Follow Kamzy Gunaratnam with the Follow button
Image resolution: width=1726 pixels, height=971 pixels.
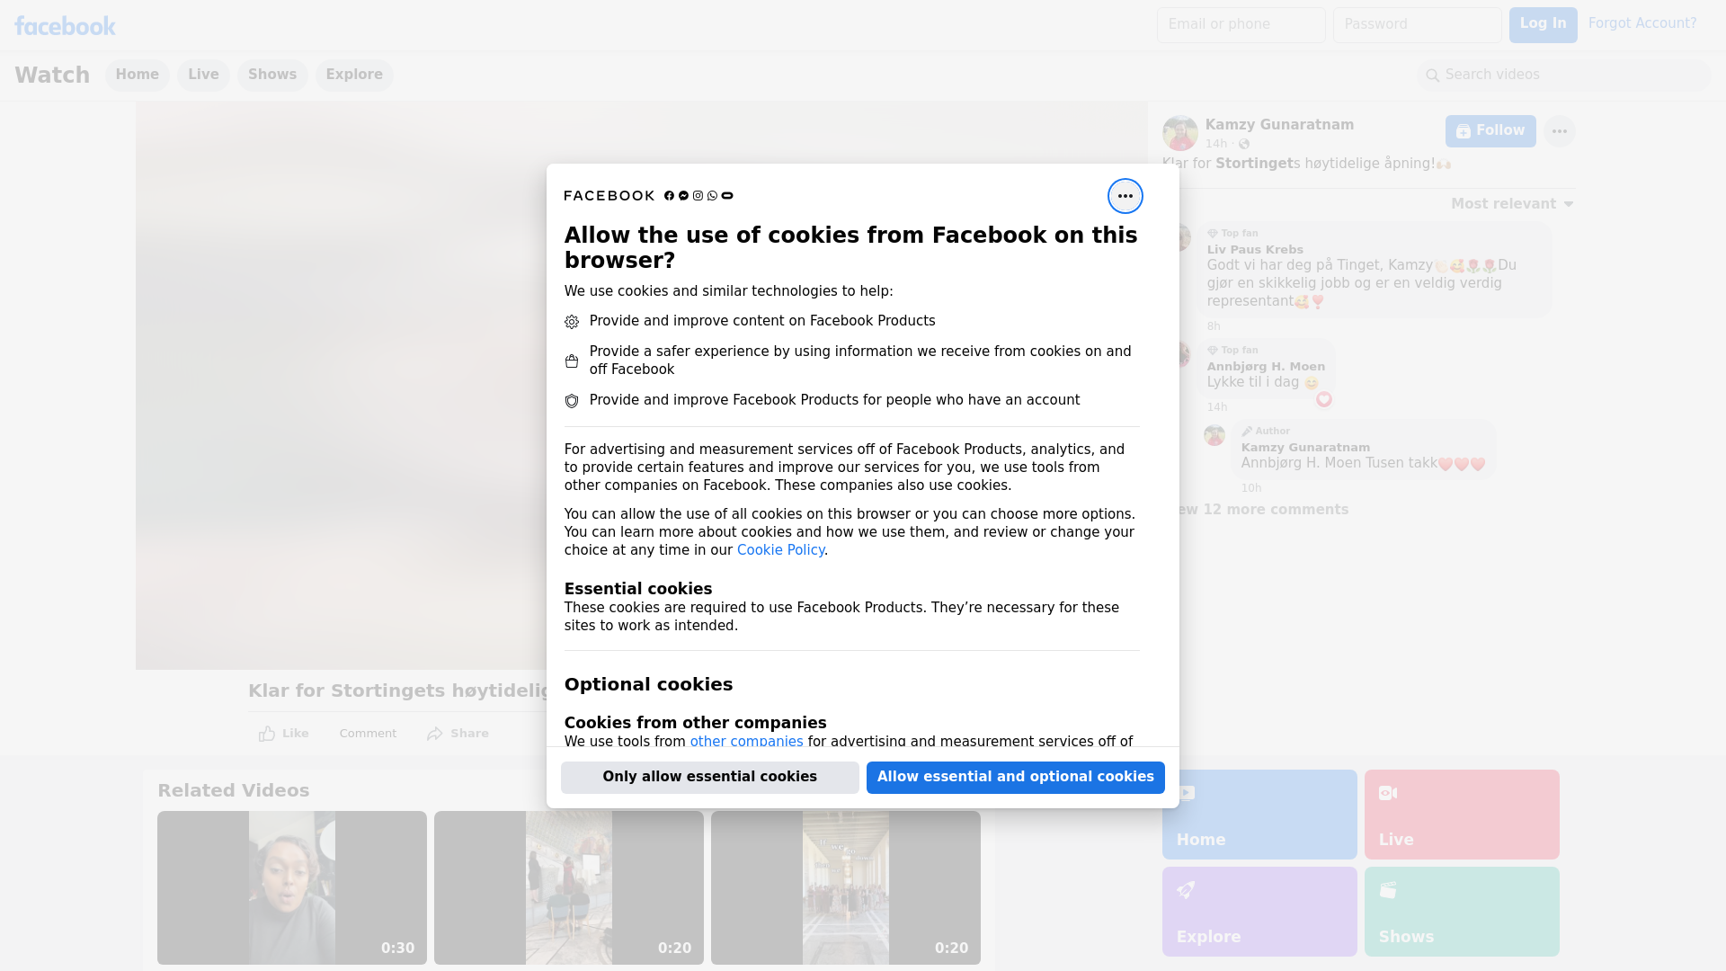click(x=1490, y=131)
